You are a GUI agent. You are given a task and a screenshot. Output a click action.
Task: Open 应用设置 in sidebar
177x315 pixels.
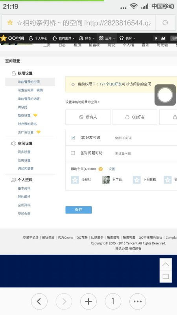[x=24, y=160]
